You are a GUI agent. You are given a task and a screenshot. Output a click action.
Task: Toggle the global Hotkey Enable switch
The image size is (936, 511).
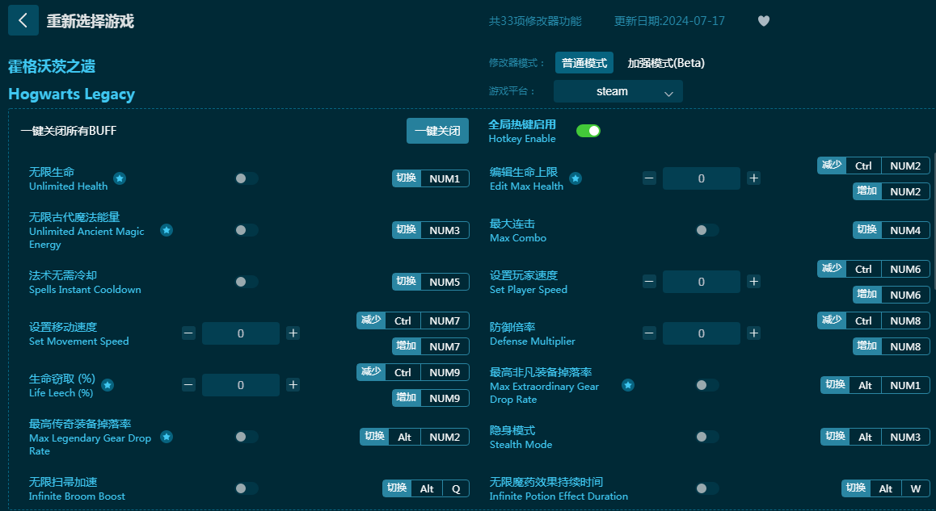pos(588,131)
